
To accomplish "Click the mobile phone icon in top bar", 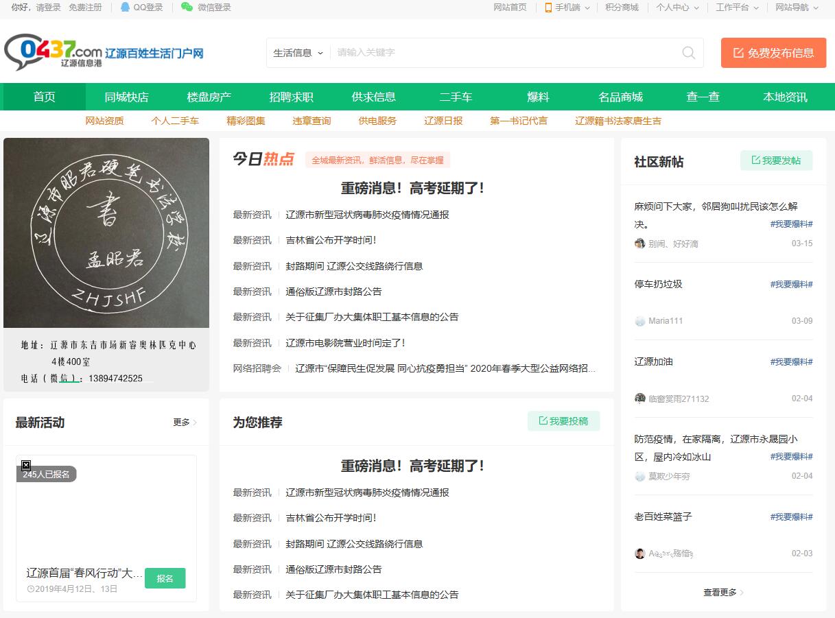I will tap(548, 8).
